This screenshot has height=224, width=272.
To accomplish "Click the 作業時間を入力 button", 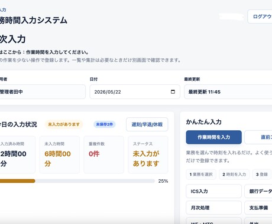I will (213, 137).
